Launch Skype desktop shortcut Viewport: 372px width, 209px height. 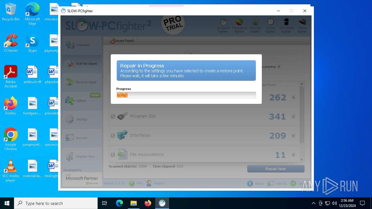pyautogui.click(x=32, y=43)
